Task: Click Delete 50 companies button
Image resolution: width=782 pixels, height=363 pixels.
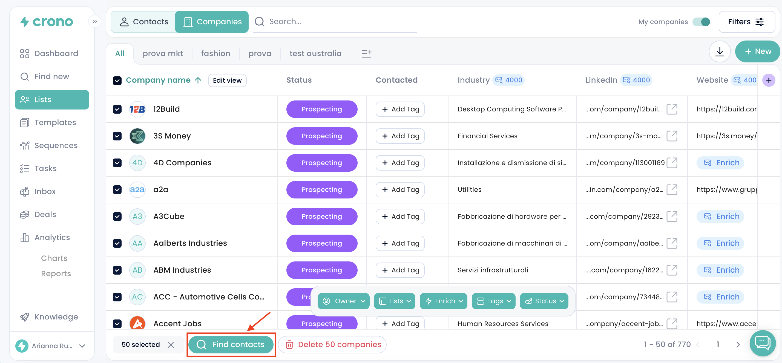Action: [x=332, y=344]
